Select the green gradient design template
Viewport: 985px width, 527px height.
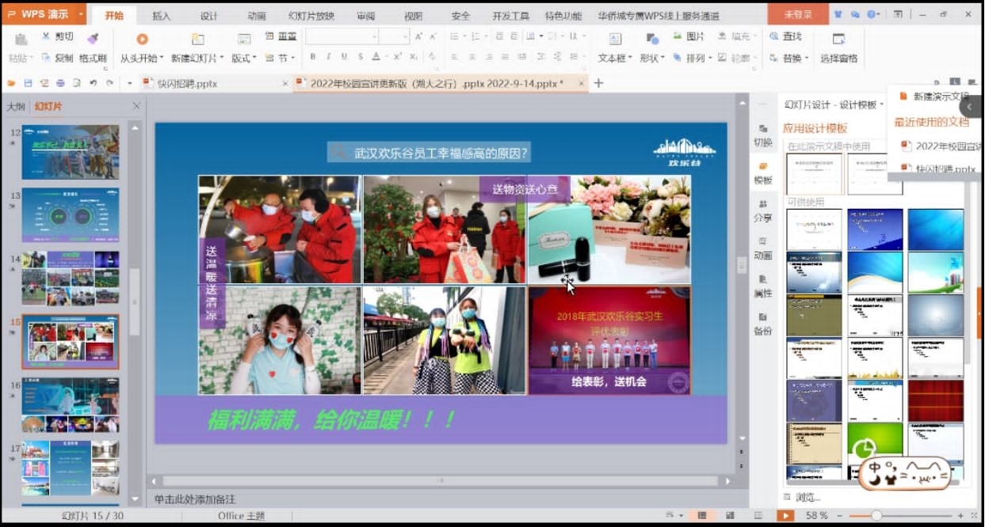[x=875, y=443]
